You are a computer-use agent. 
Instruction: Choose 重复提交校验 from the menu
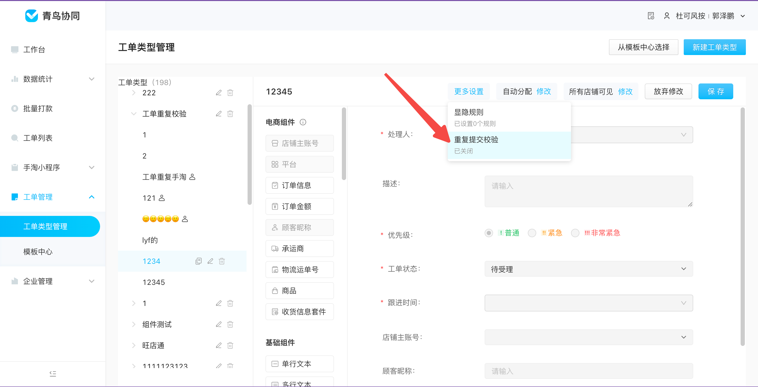tap(509, 145)
